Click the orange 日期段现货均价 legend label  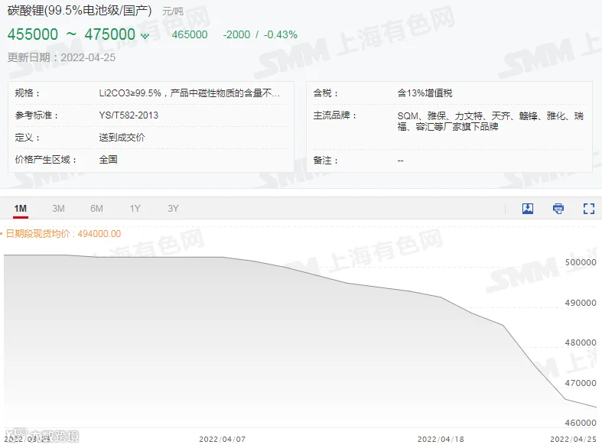(63, 234)
